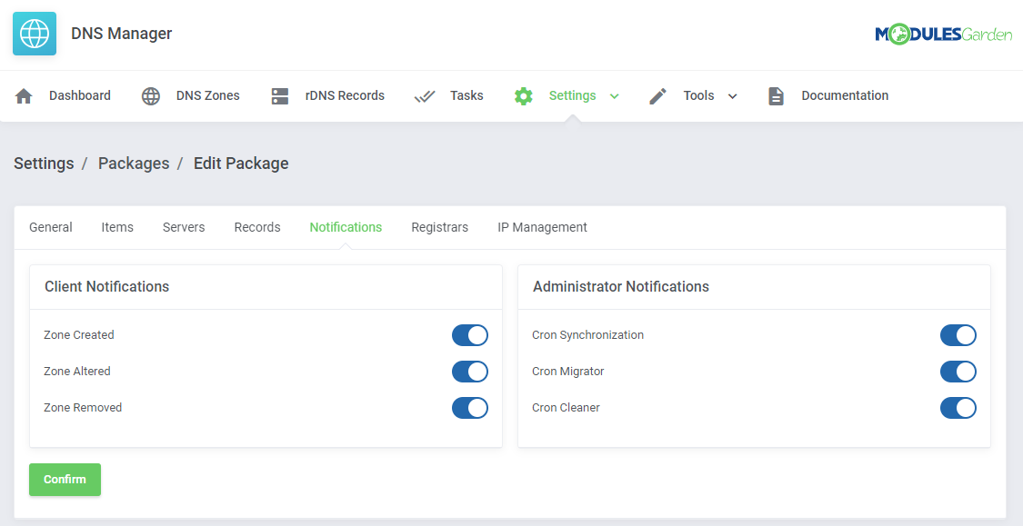
Task: Switch to the IP Management tab
Action: (542, 227)
